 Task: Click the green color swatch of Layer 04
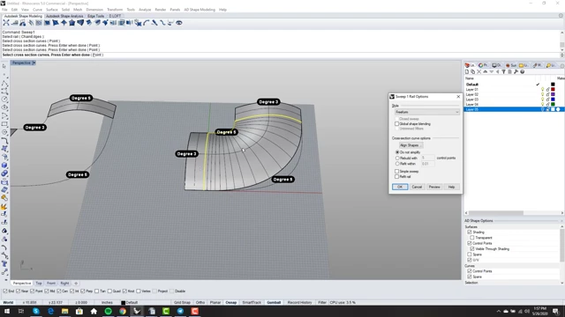[554, 104]
